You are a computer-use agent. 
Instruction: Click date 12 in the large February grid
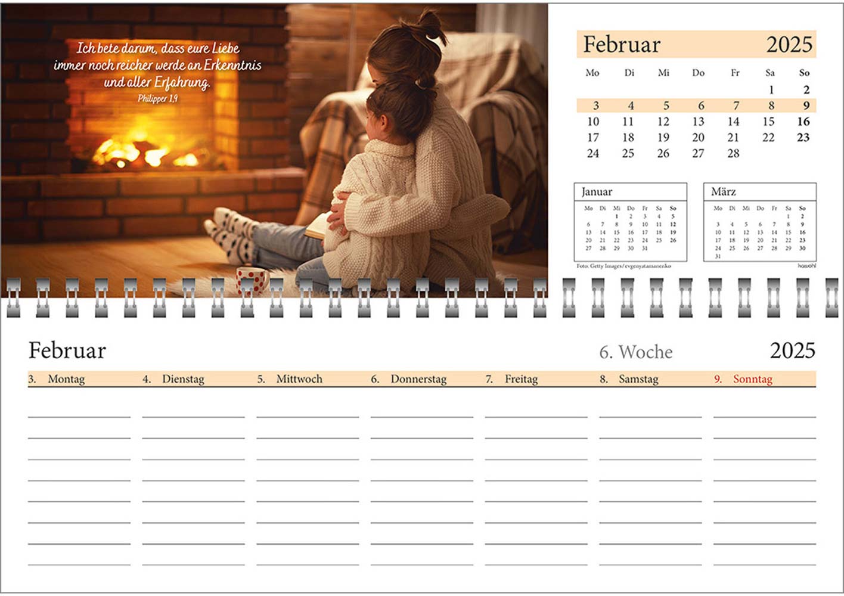(663, 122)
